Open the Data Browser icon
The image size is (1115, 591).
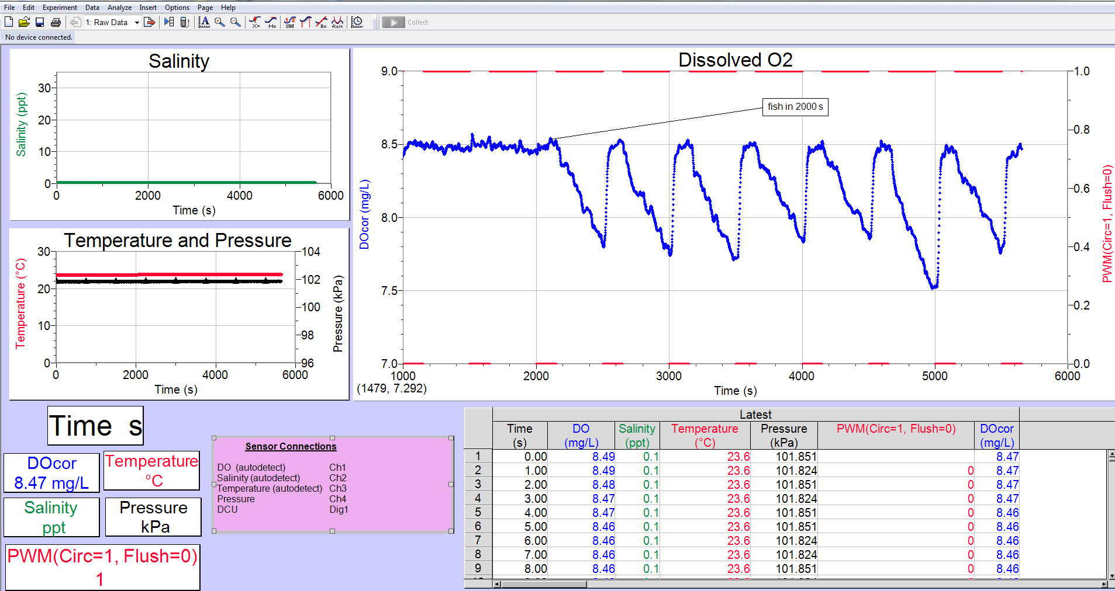(x=169, y=22)
